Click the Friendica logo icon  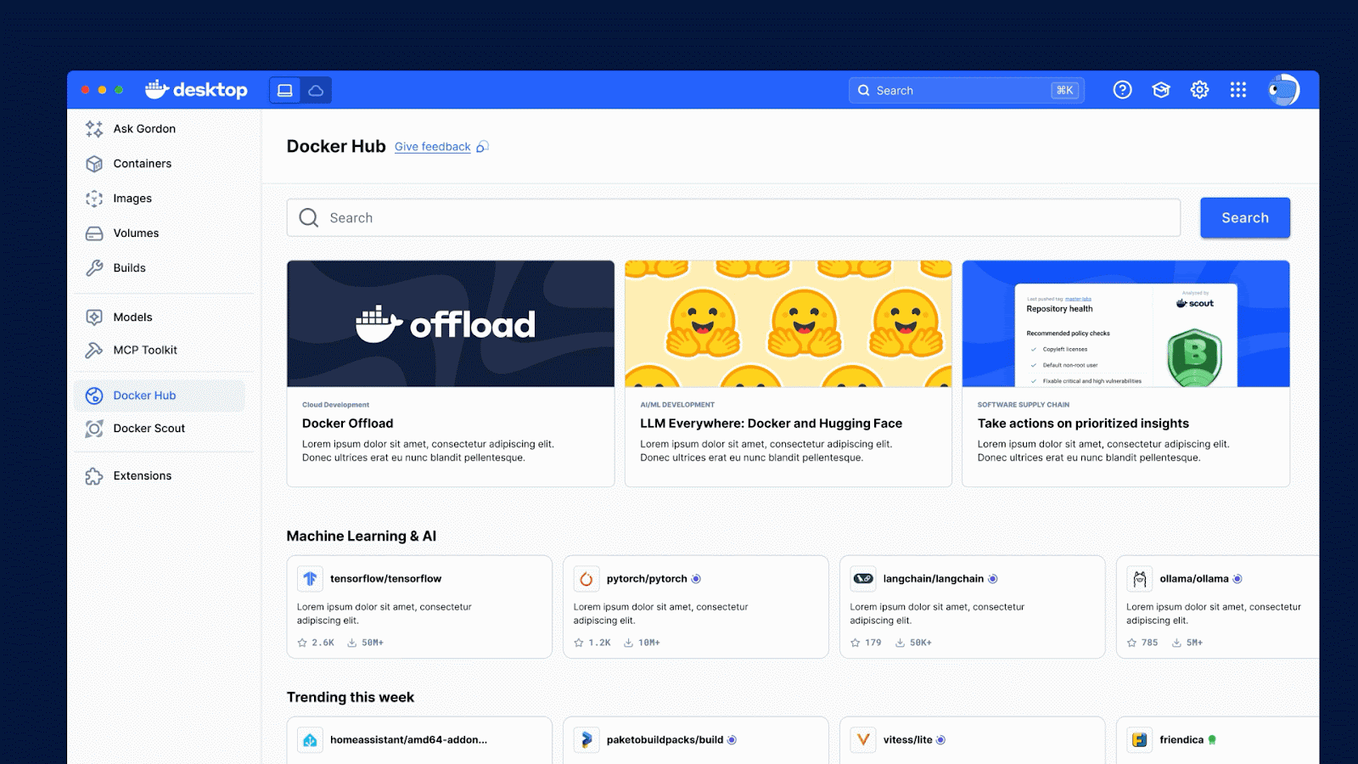pyautogui.click(x=1140, y=740)
